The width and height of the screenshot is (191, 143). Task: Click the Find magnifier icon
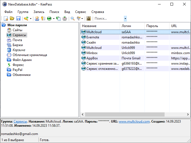73,18
